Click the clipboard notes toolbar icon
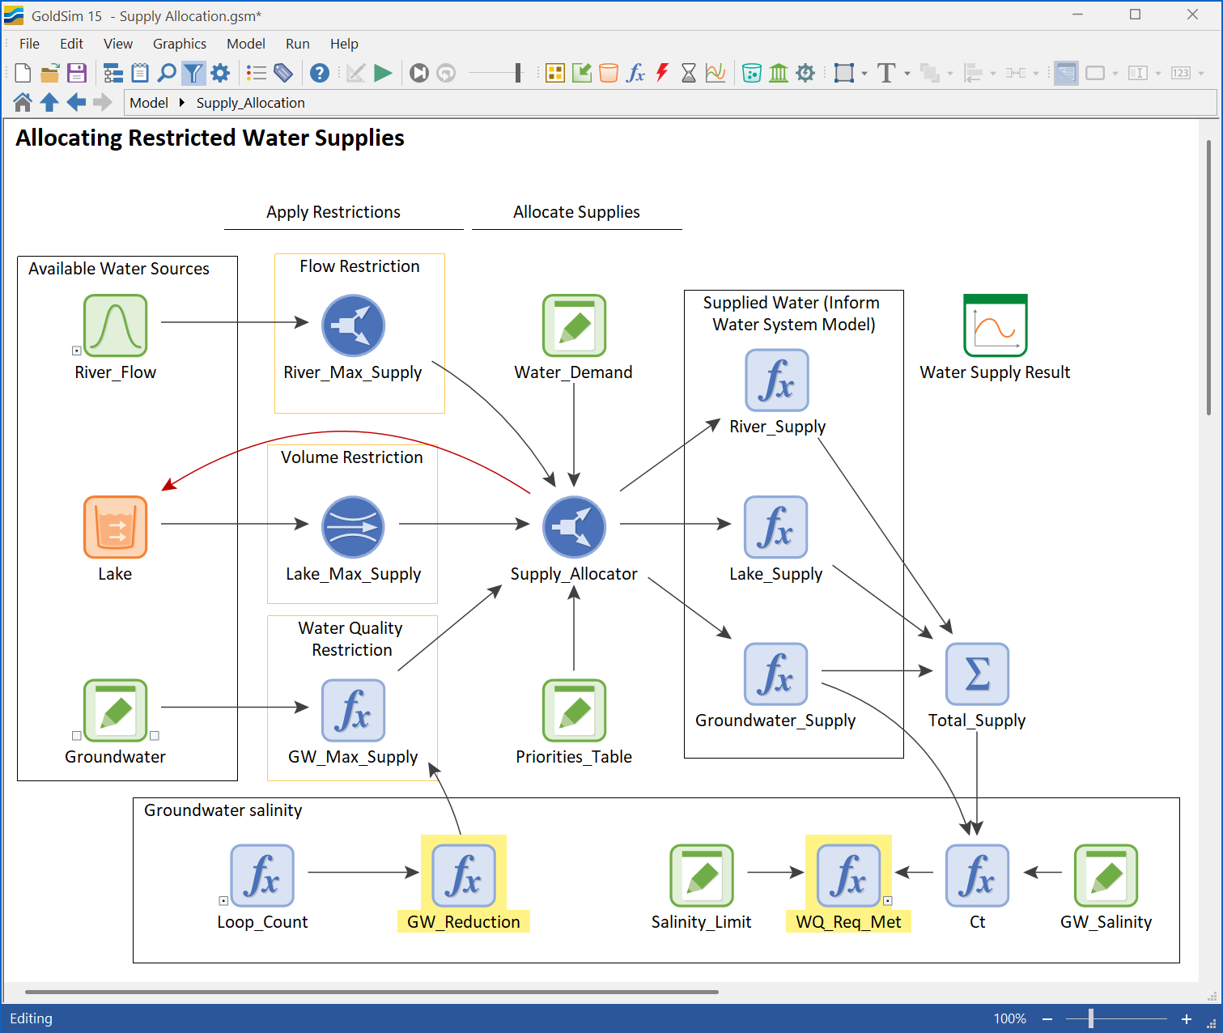The image size is (1223, 1033). (140, 73)
